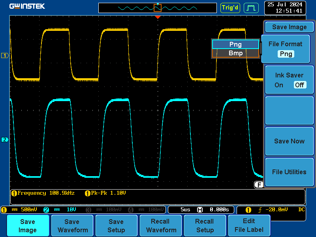Click the Save Image side menu title
This screenshot has height=237, width=316.
(290, 27)
